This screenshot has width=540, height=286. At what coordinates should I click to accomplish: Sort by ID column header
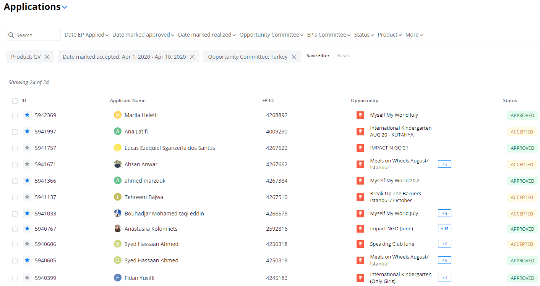[24, 101]
